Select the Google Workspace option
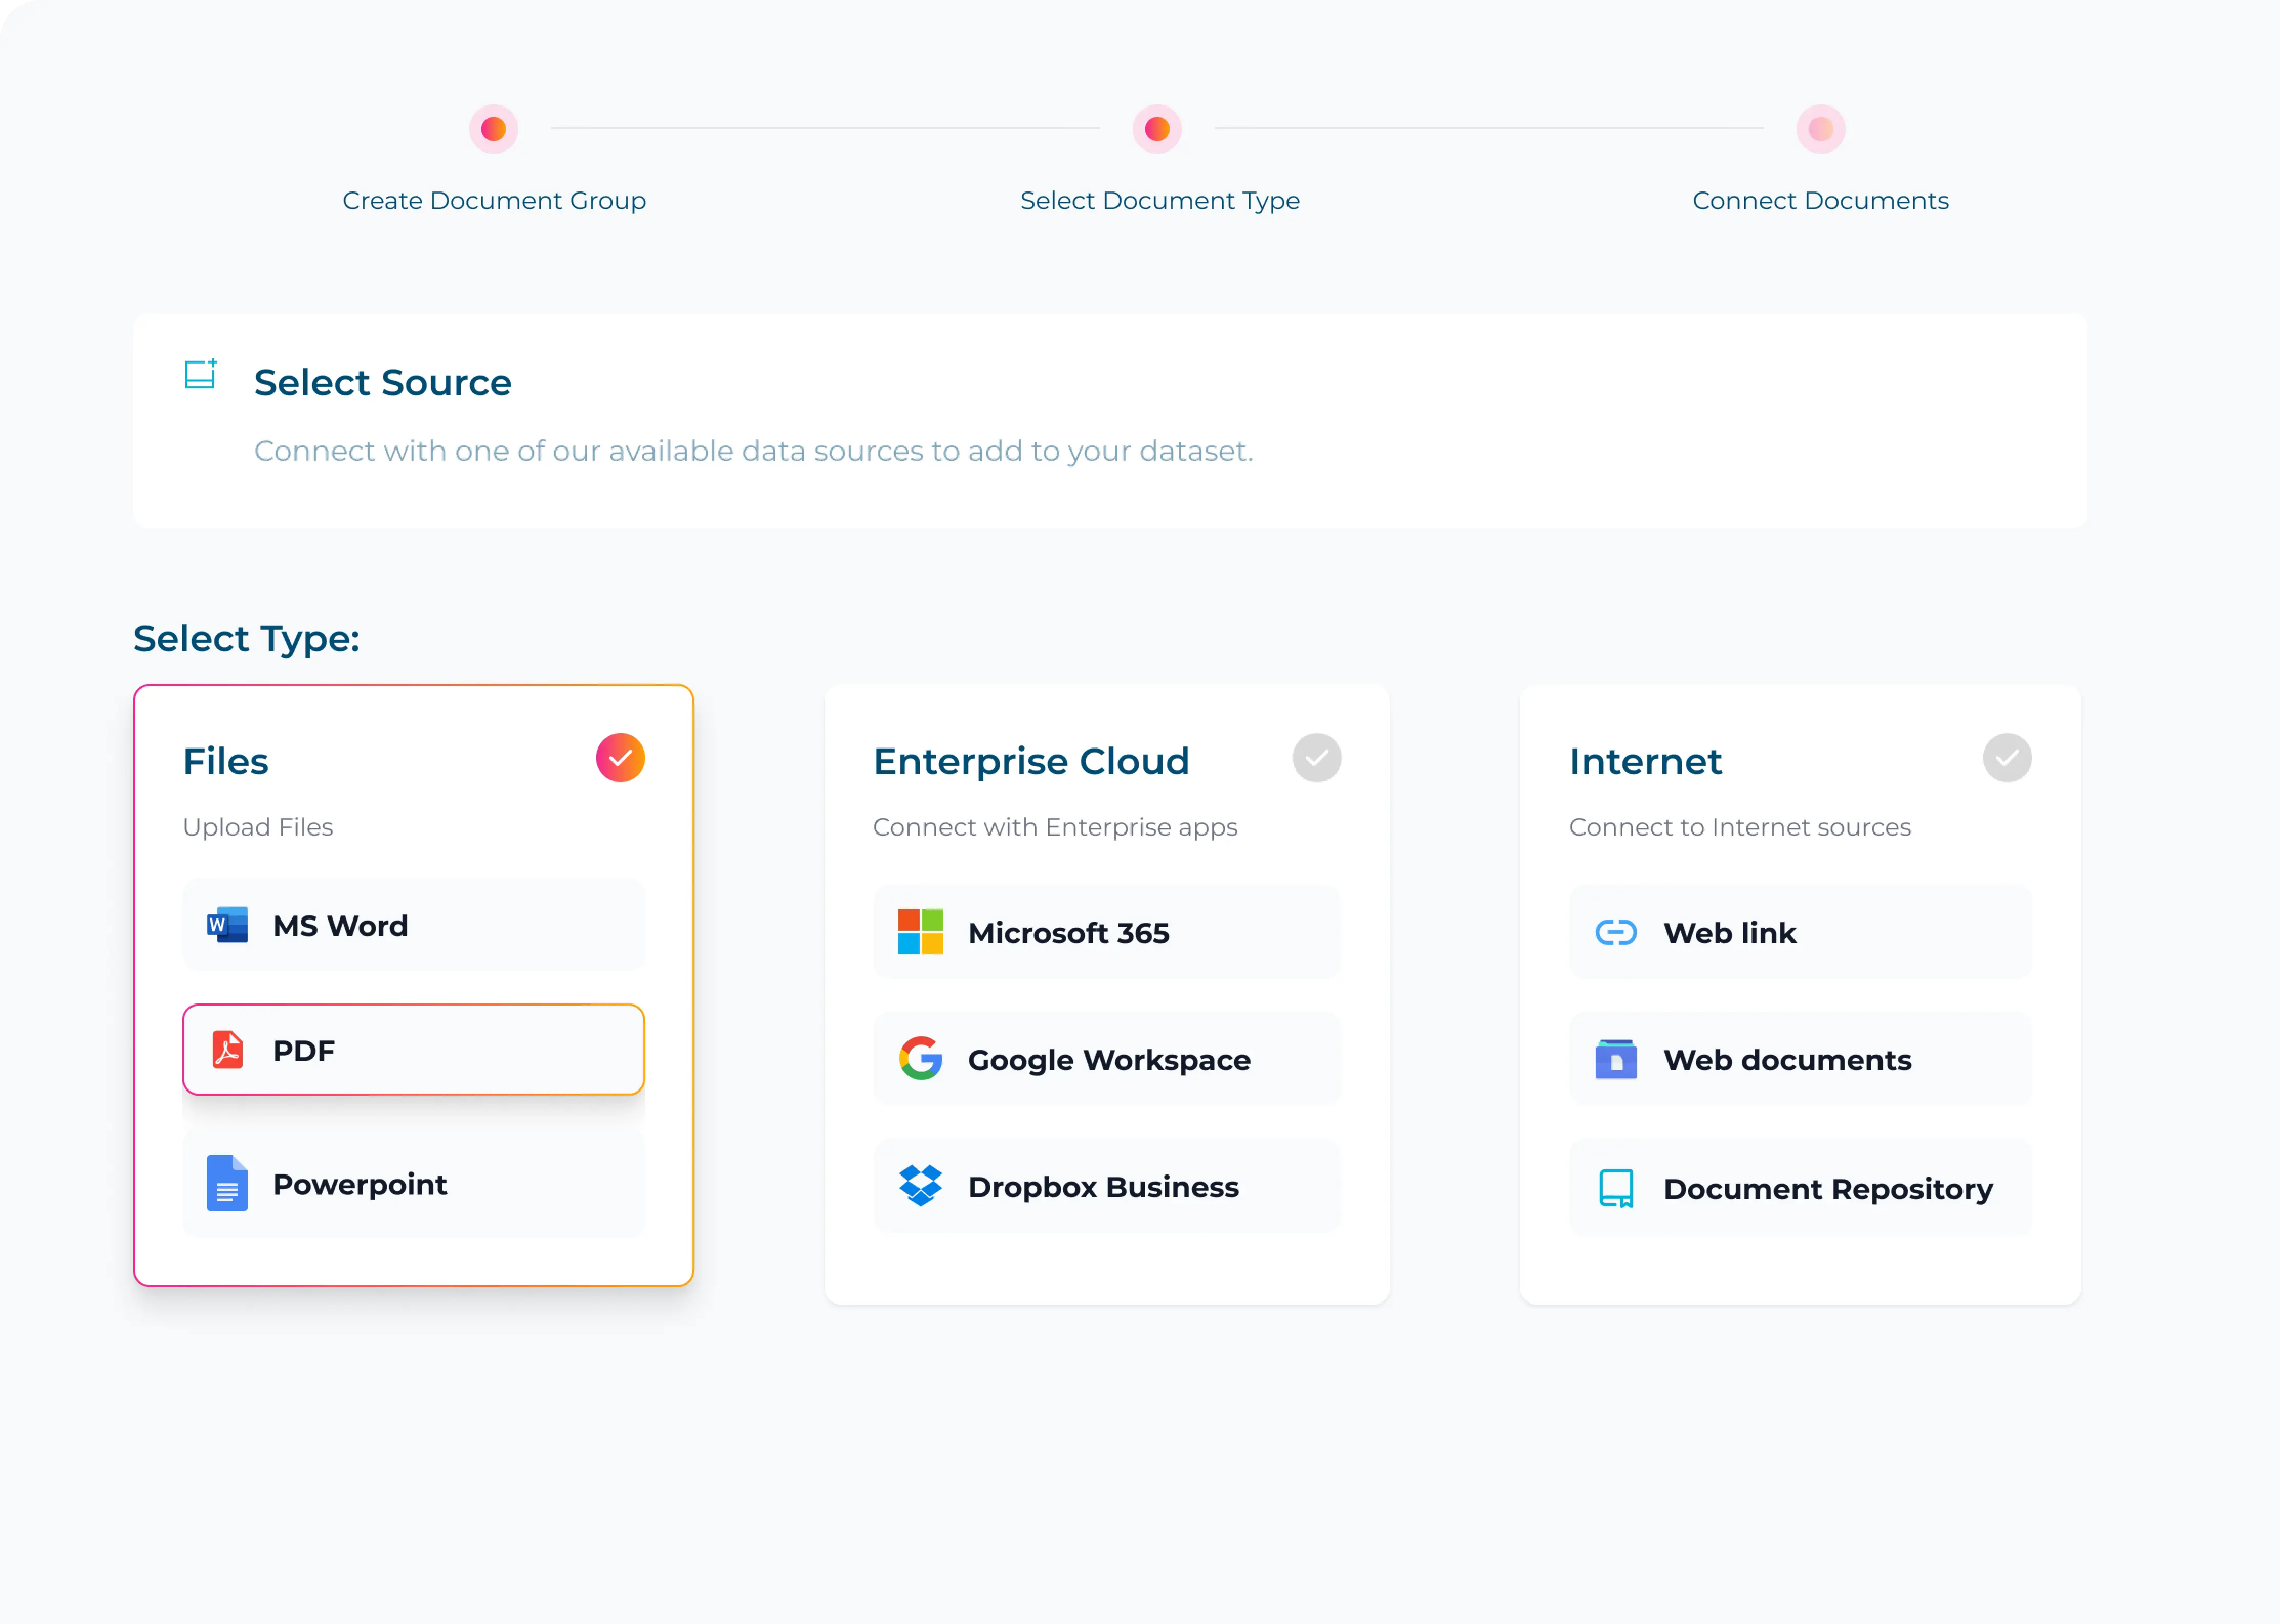Screen dimensions: 2280x1624 click(1106, 1059)
